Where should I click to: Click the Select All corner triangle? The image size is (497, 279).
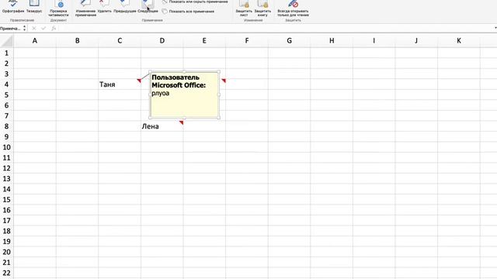[7, 41]
